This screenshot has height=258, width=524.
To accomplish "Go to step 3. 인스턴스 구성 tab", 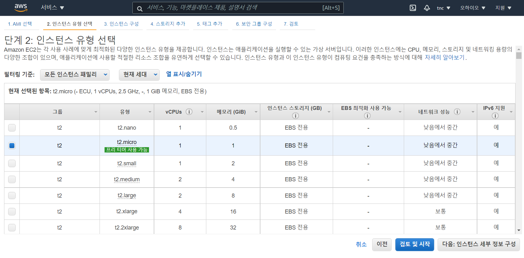I will (x=121, y=24).
